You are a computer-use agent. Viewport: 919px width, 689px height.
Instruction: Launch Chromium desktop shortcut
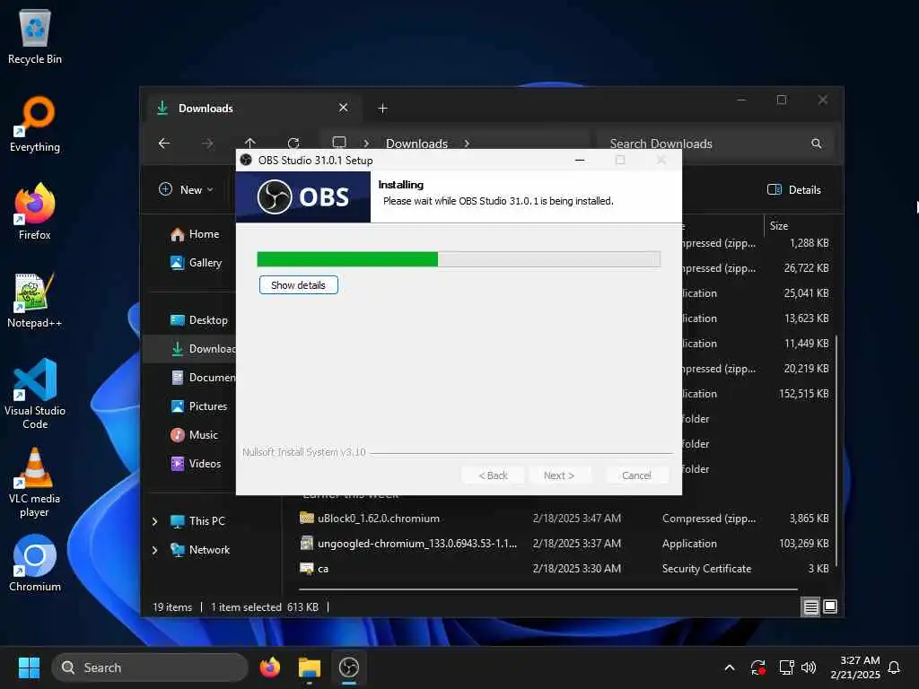tap(35, 563)
